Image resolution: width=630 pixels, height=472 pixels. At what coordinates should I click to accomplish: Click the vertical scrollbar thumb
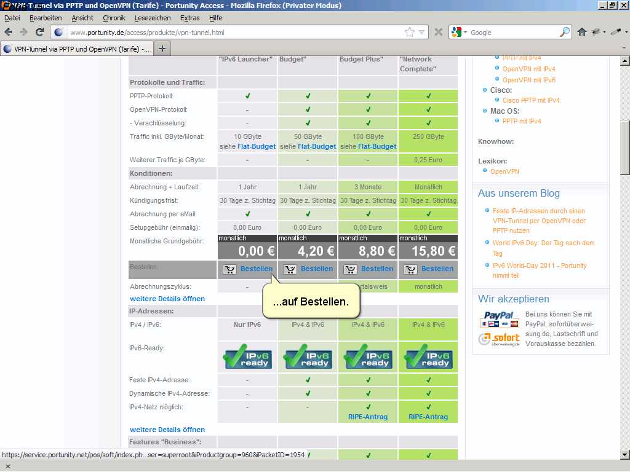[x=624, y=147]
